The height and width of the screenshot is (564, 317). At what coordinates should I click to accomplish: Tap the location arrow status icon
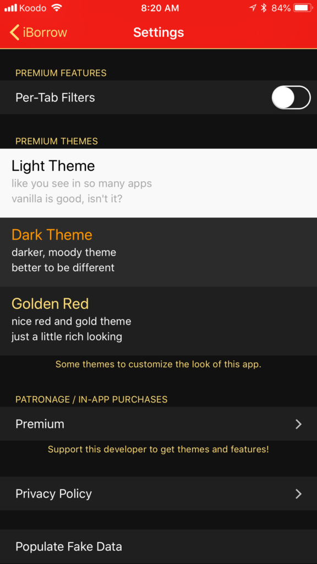[253, 8]
